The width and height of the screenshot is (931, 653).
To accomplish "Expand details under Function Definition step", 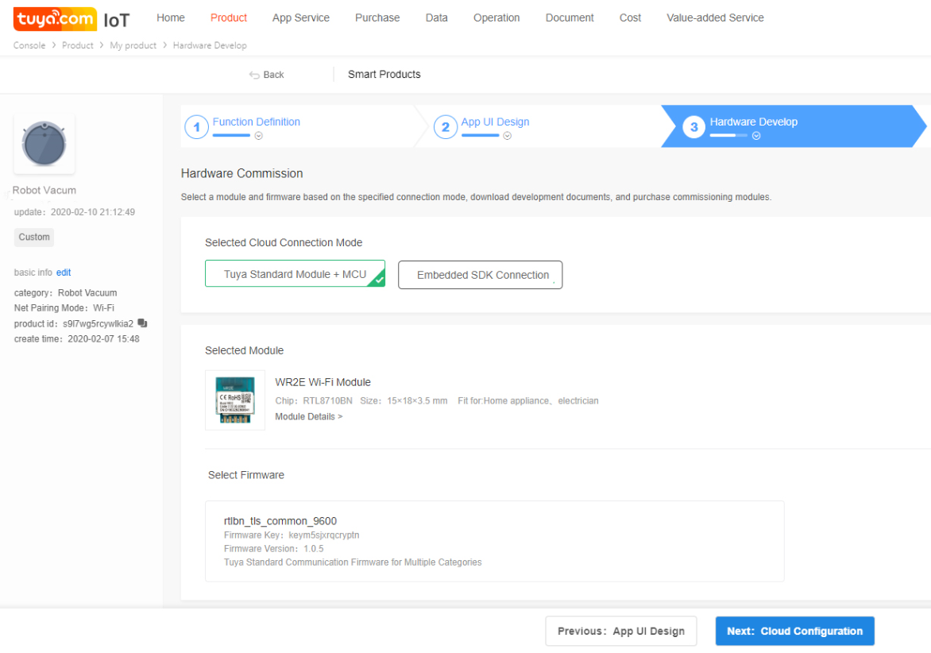I will [x=260, y=137].
